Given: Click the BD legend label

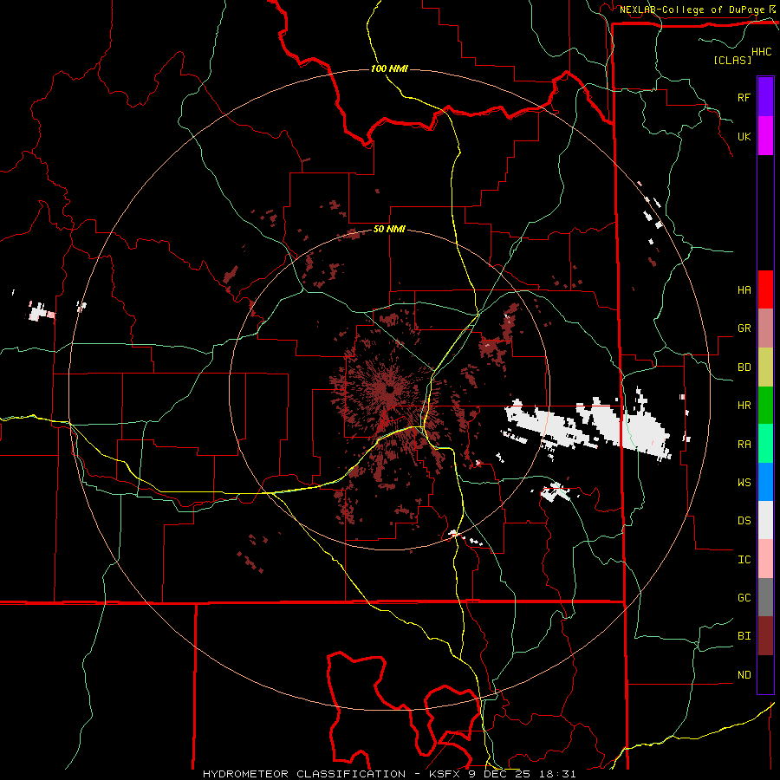Looking at the screenshot, I should pyautogui.click(x=744, y=367).
